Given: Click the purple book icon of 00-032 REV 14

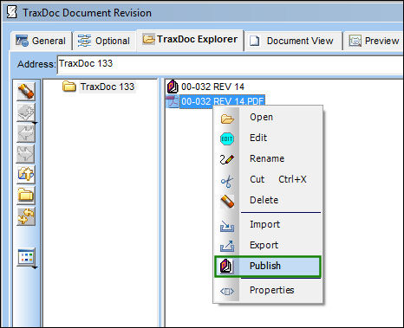Looking at the screenshot, I should (x=173, y=87).
